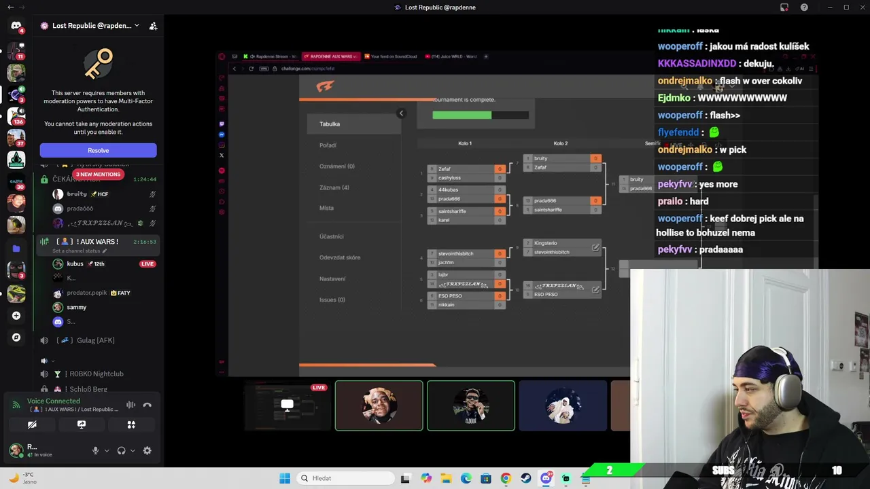870x489 pixels.
Task: Open Discord direct messages home icon
Action: (16, 26)
